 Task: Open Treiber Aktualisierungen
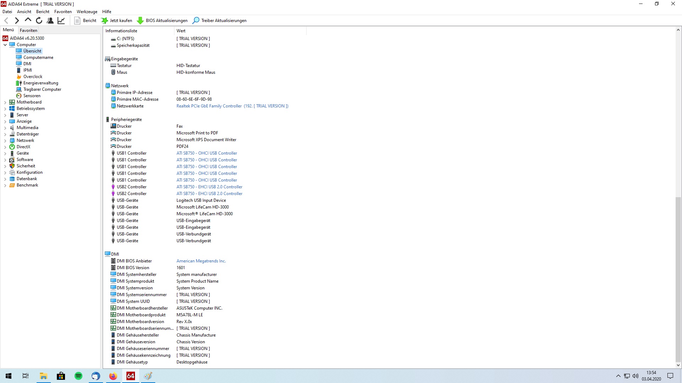click(220, 21)
